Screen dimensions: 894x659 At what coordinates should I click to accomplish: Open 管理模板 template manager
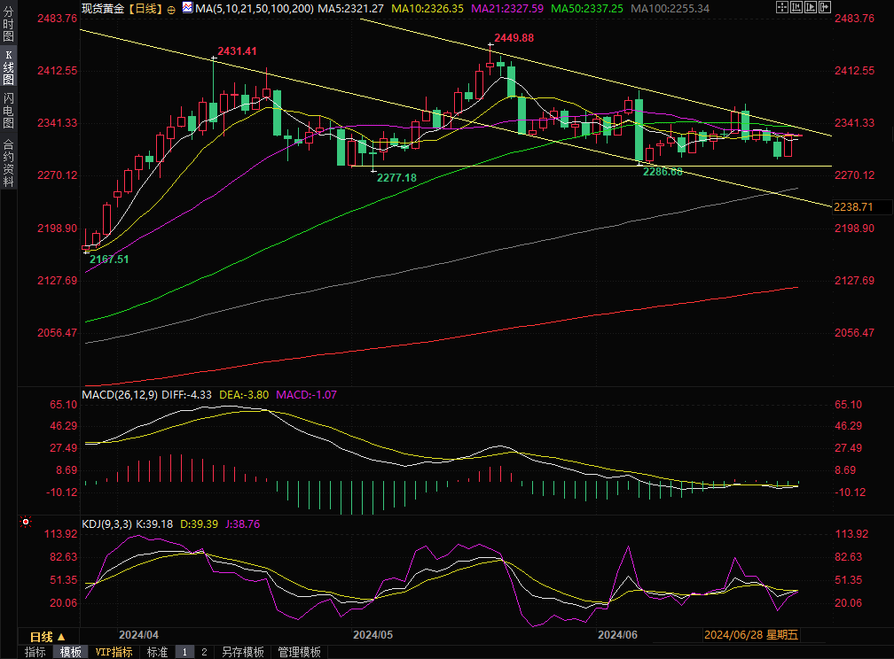(x=299, y=652)
